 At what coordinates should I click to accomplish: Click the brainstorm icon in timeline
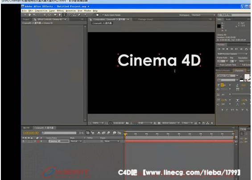(x=115, y=133)
